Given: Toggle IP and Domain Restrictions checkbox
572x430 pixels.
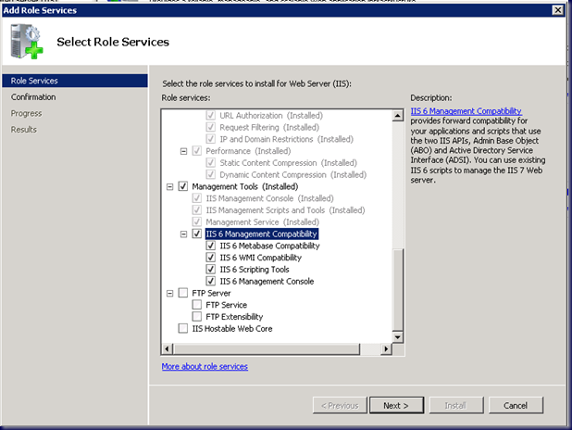Looking at the screenshot, I should (x=210, y=139).
